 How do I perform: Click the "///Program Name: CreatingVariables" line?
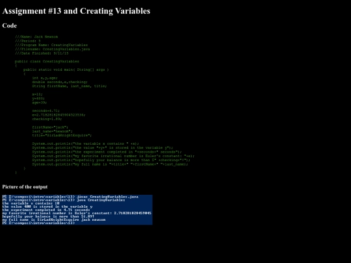tap(51, 45)
